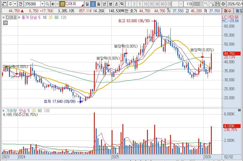Choose the 3 interval button
This screenshot has height=161, width=243.
point(134,4)
